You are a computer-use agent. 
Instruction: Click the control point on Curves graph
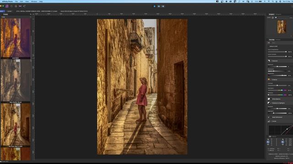(x=287, y=129)
